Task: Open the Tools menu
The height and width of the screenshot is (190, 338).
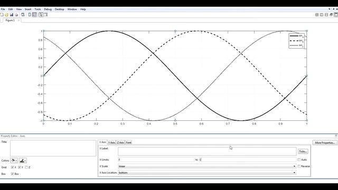Action: 37,9
